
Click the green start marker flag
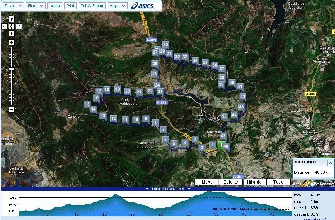point(221,145)
